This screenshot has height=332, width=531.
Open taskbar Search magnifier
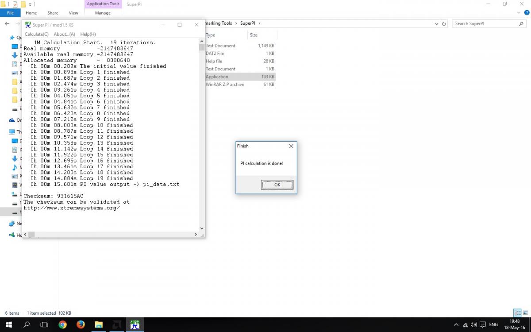pos(27,324)
